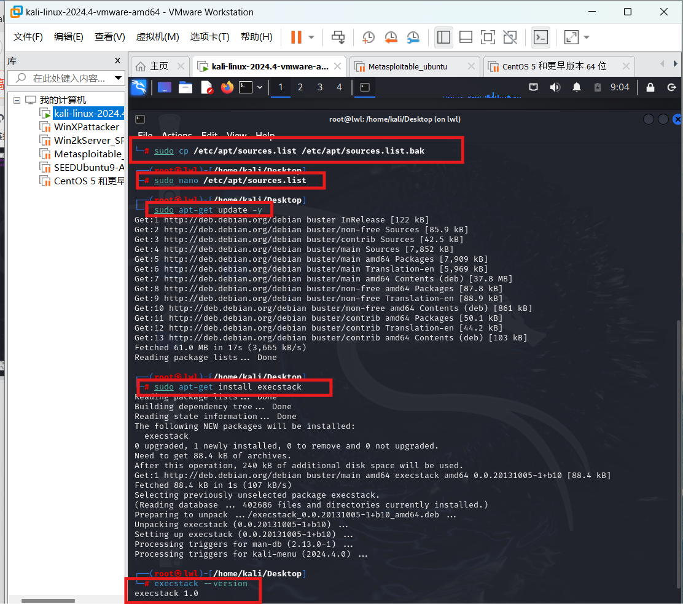Open the snapshot manager
Image resolution: width=683 pixels, height=604 pixels.
pos(413,37)
